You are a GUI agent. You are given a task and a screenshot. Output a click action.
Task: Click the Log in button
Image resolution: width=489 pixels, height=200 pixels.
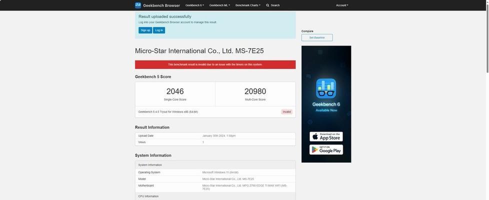tap(159, 30)
